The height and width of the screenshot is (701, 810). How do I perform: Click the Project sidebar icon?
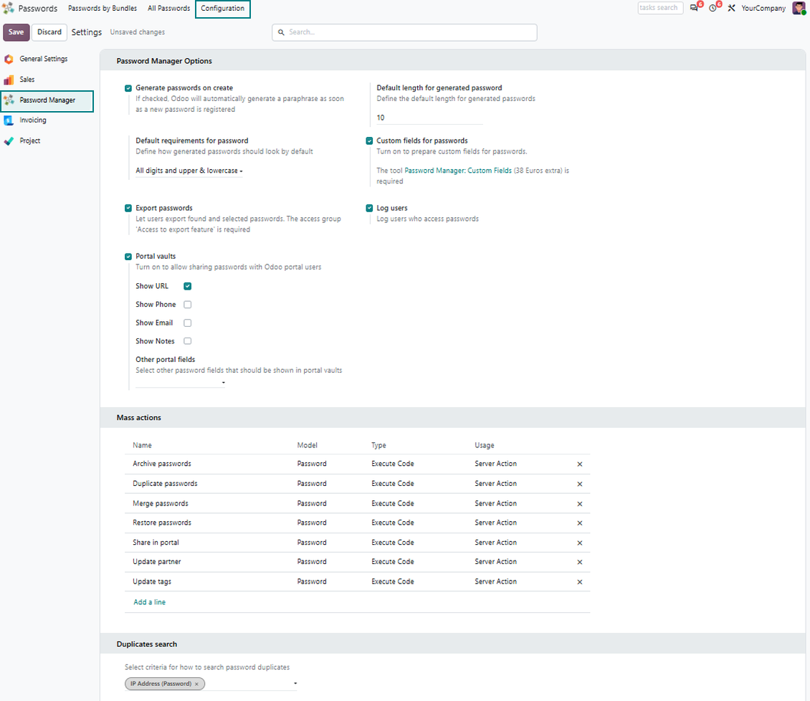9,140
